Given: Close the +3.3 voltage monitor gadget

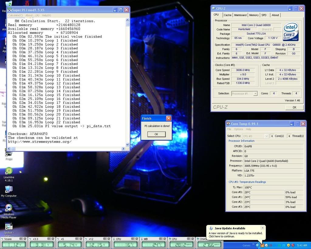Looking at the screenshot, I should click(x=53, y=239).
